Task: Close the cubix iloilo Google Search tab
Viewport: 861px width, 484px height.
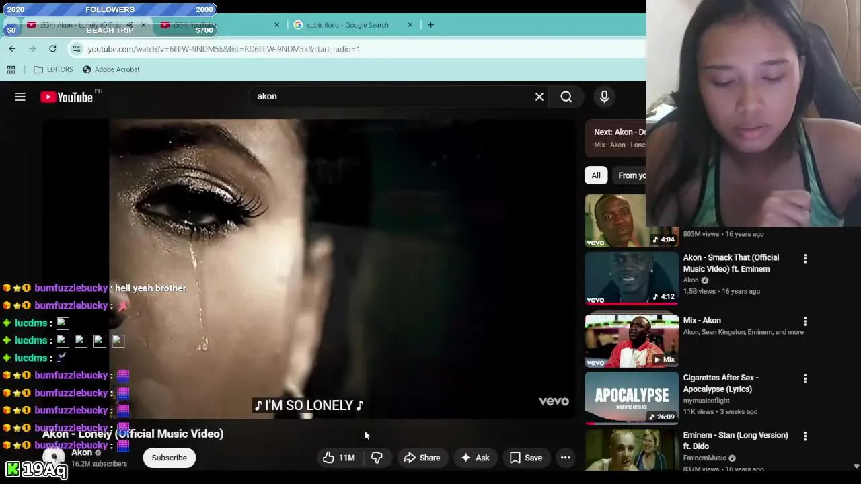Action: [410, 25]
